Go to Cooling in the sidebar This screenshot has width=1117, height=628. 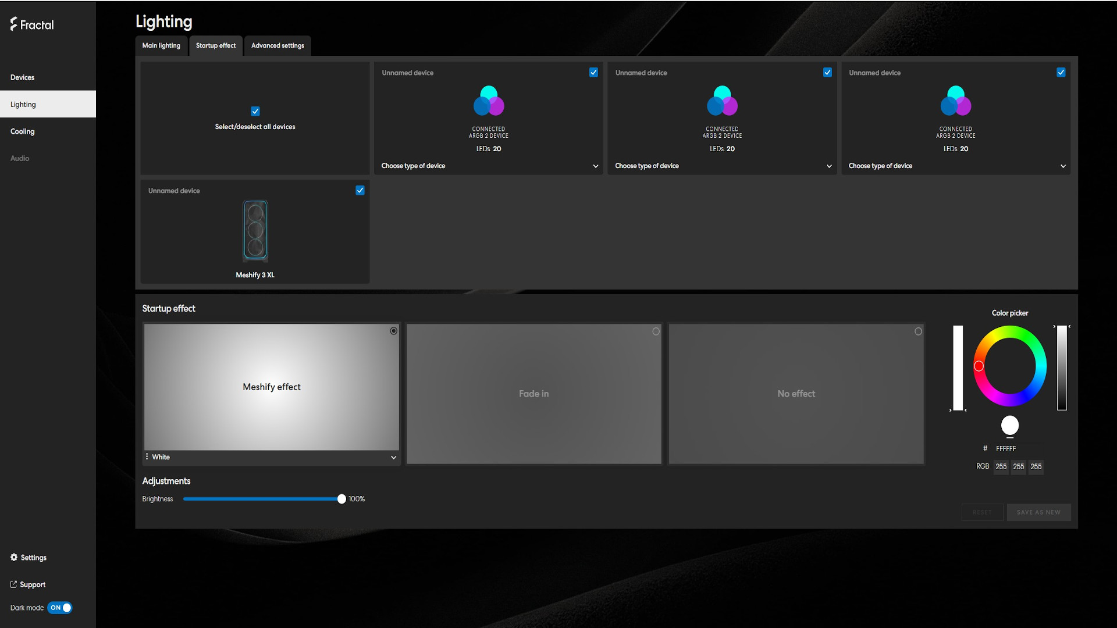[23, 131]
